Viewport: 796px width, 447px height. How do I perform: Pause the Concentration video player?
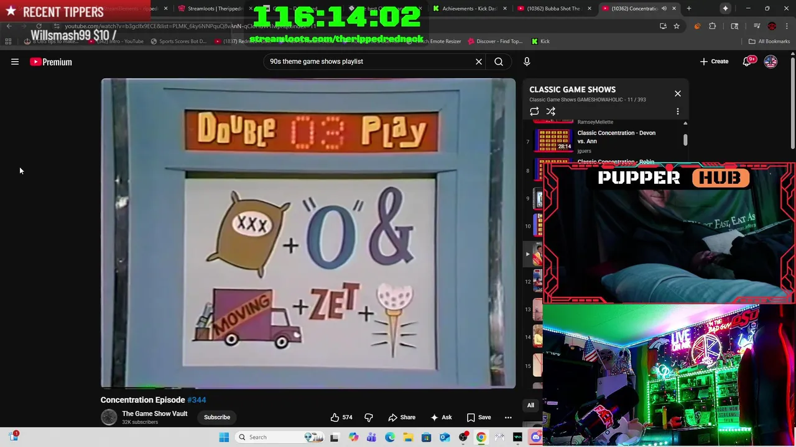pyautogui.click(x=308, y=233)
